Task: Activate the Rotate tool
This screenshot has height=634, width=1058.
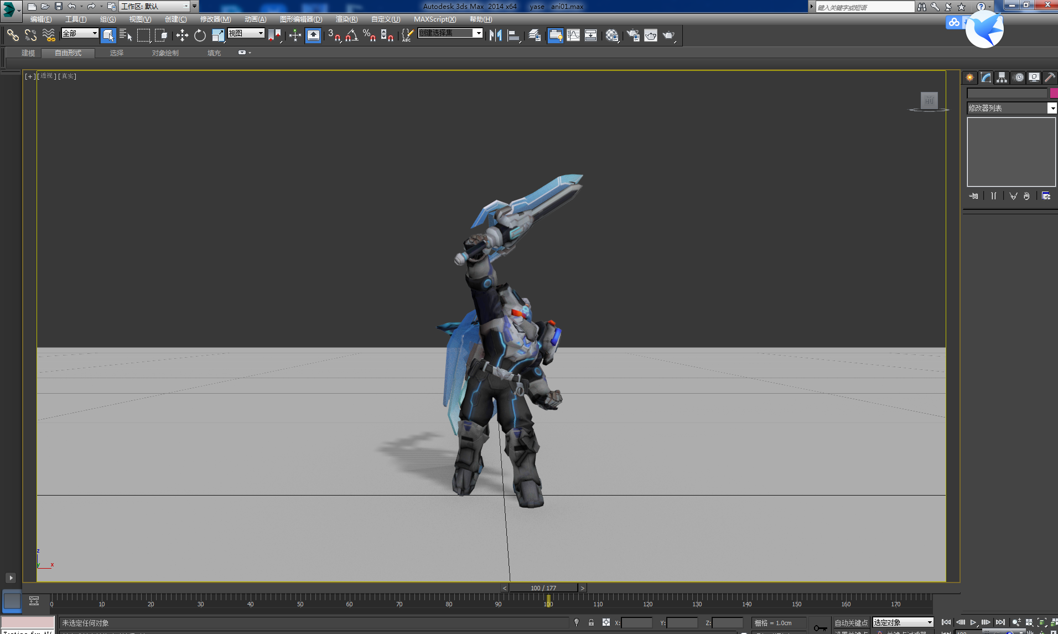Action: pos(200,35)
